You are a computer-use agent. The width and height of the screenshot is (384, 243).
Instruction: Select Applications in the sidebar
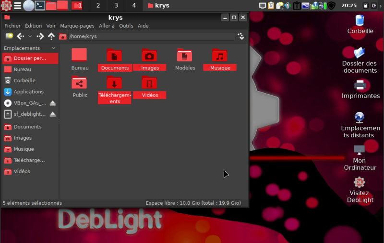coord(28,92)
